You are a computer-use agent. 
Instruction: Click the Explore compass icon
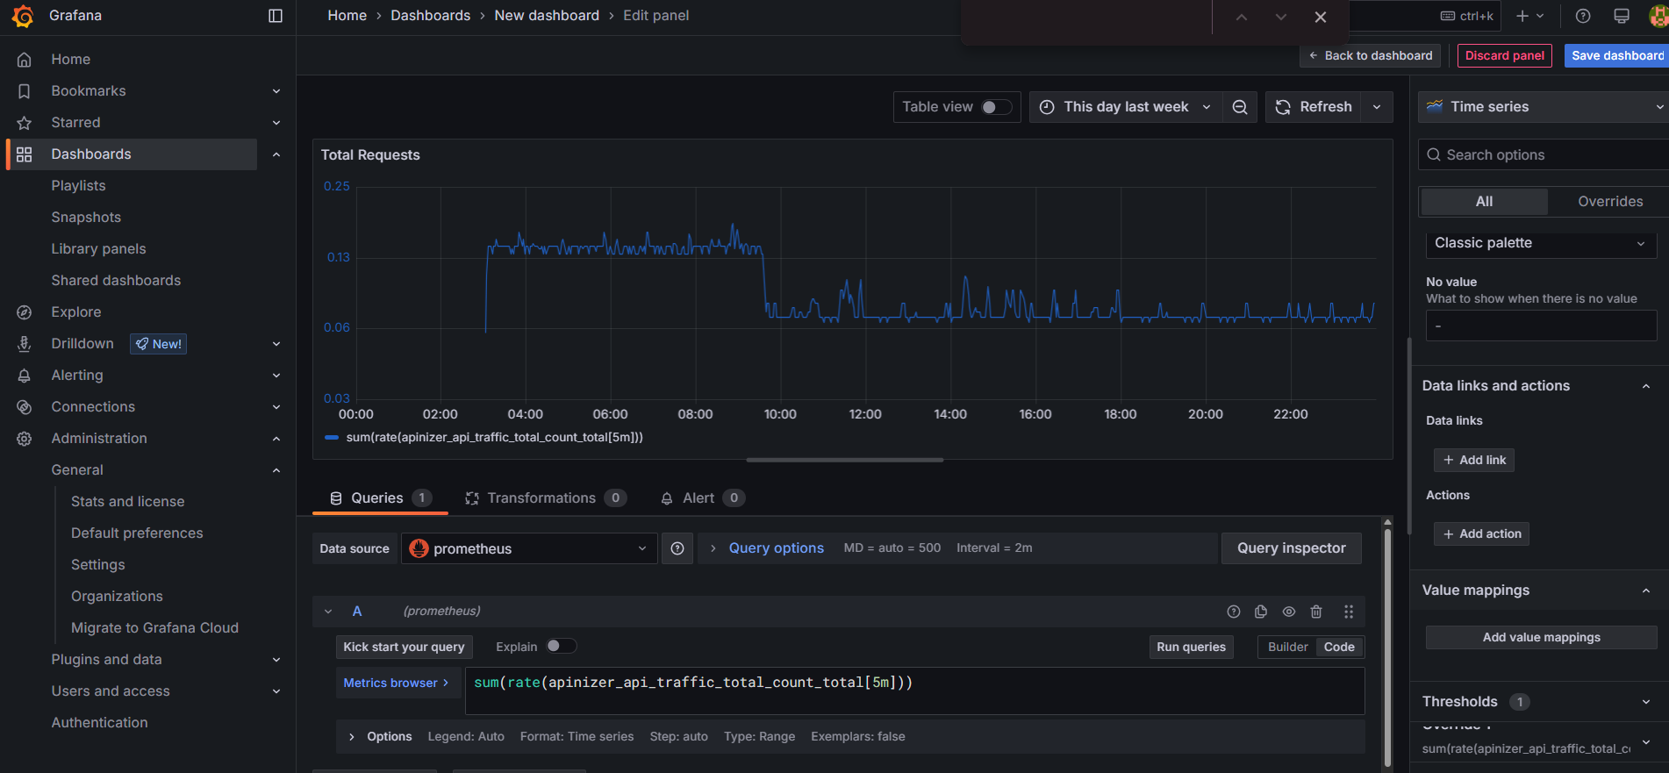point(25,312)
